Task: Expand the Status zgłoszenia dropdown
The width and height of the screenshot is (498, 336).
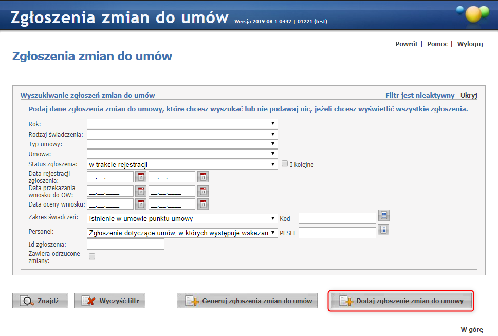Action: tap(182, 164)
